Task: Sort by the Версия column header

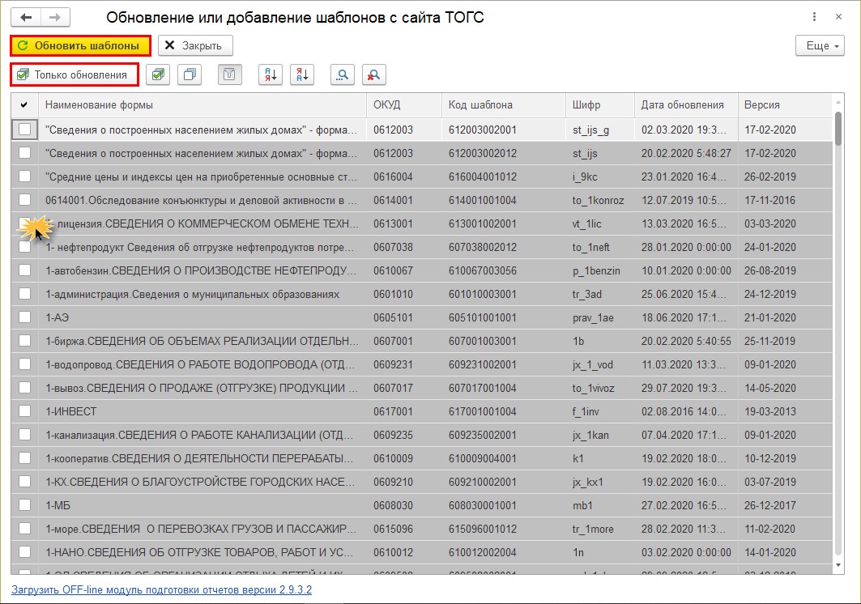Action: point(785,105)
